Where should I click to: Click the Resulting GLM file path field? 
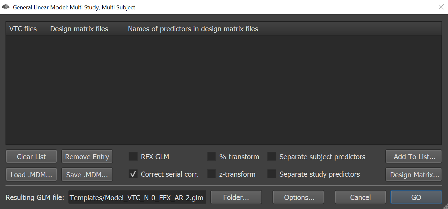[137, 198]
